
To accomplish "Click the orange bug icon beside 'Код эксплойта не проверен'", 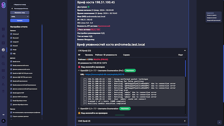I will [79, 113].
